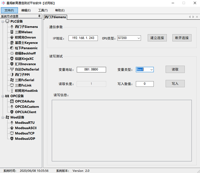Select the 松下Panasonic node icon

[12, 48]
